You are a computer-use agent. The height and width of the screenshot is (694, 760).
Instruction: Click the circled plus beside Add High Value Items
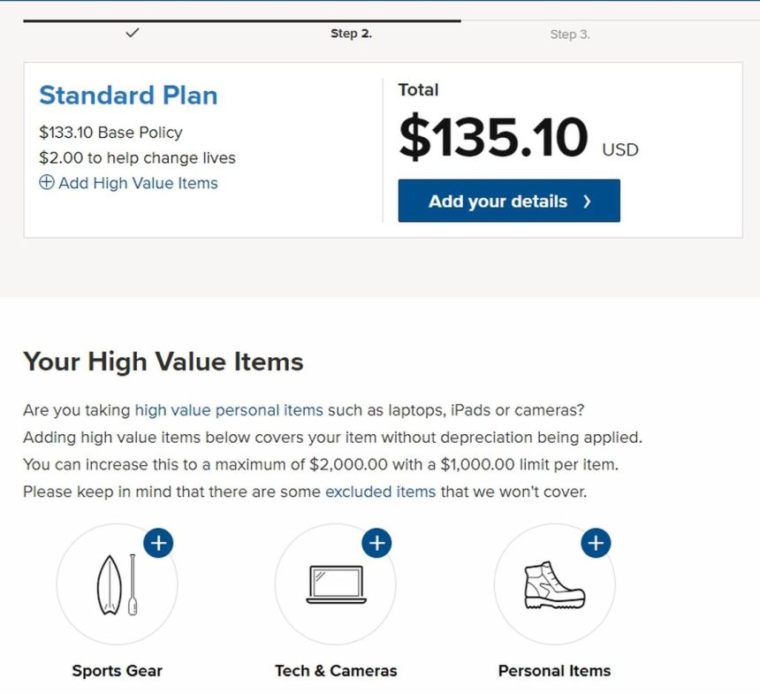click(x=47, y=183)
